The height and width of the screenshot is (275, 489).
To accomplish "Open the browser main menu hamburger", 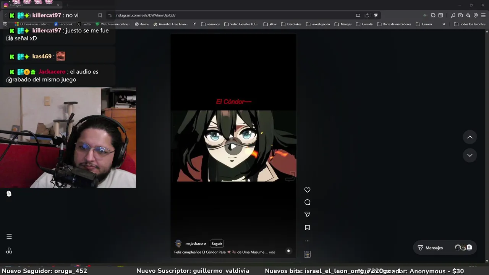I will [x=483, y=15].
